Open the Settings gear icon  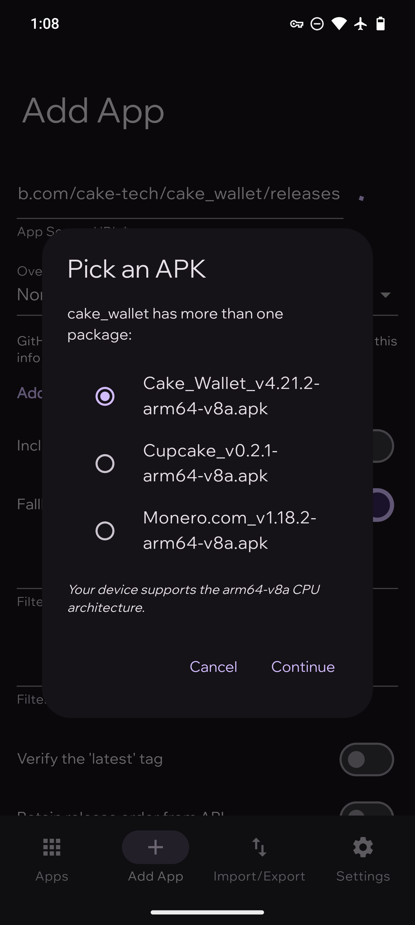click(x=363, y=847)
